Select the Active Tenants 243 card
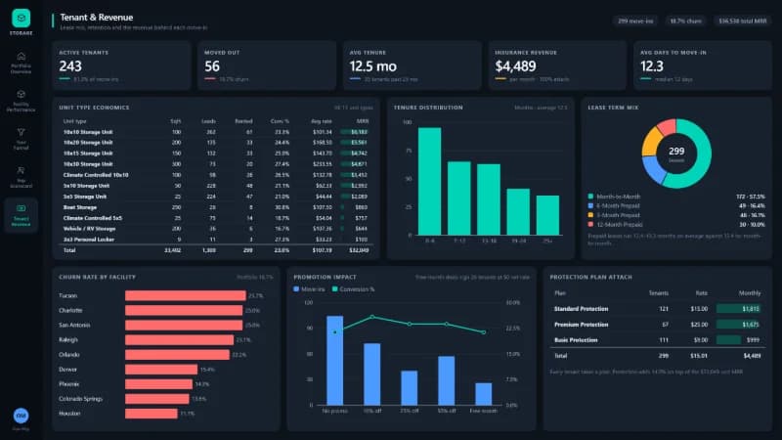Image resolution: width=782 pixels, height=440 pixels. (x=121, y=66)
